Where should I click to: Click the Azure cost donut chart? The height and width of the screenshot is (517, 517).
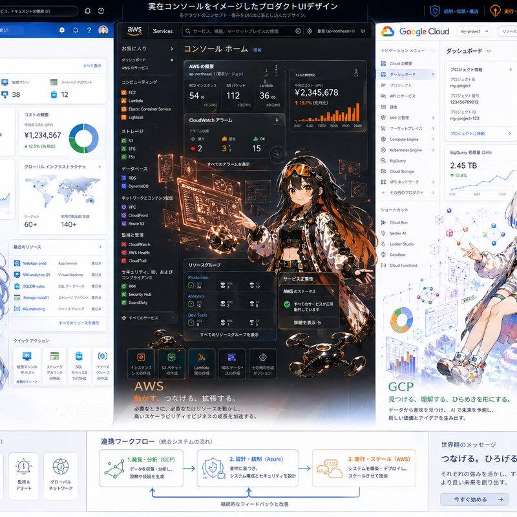tap(83, 138)
